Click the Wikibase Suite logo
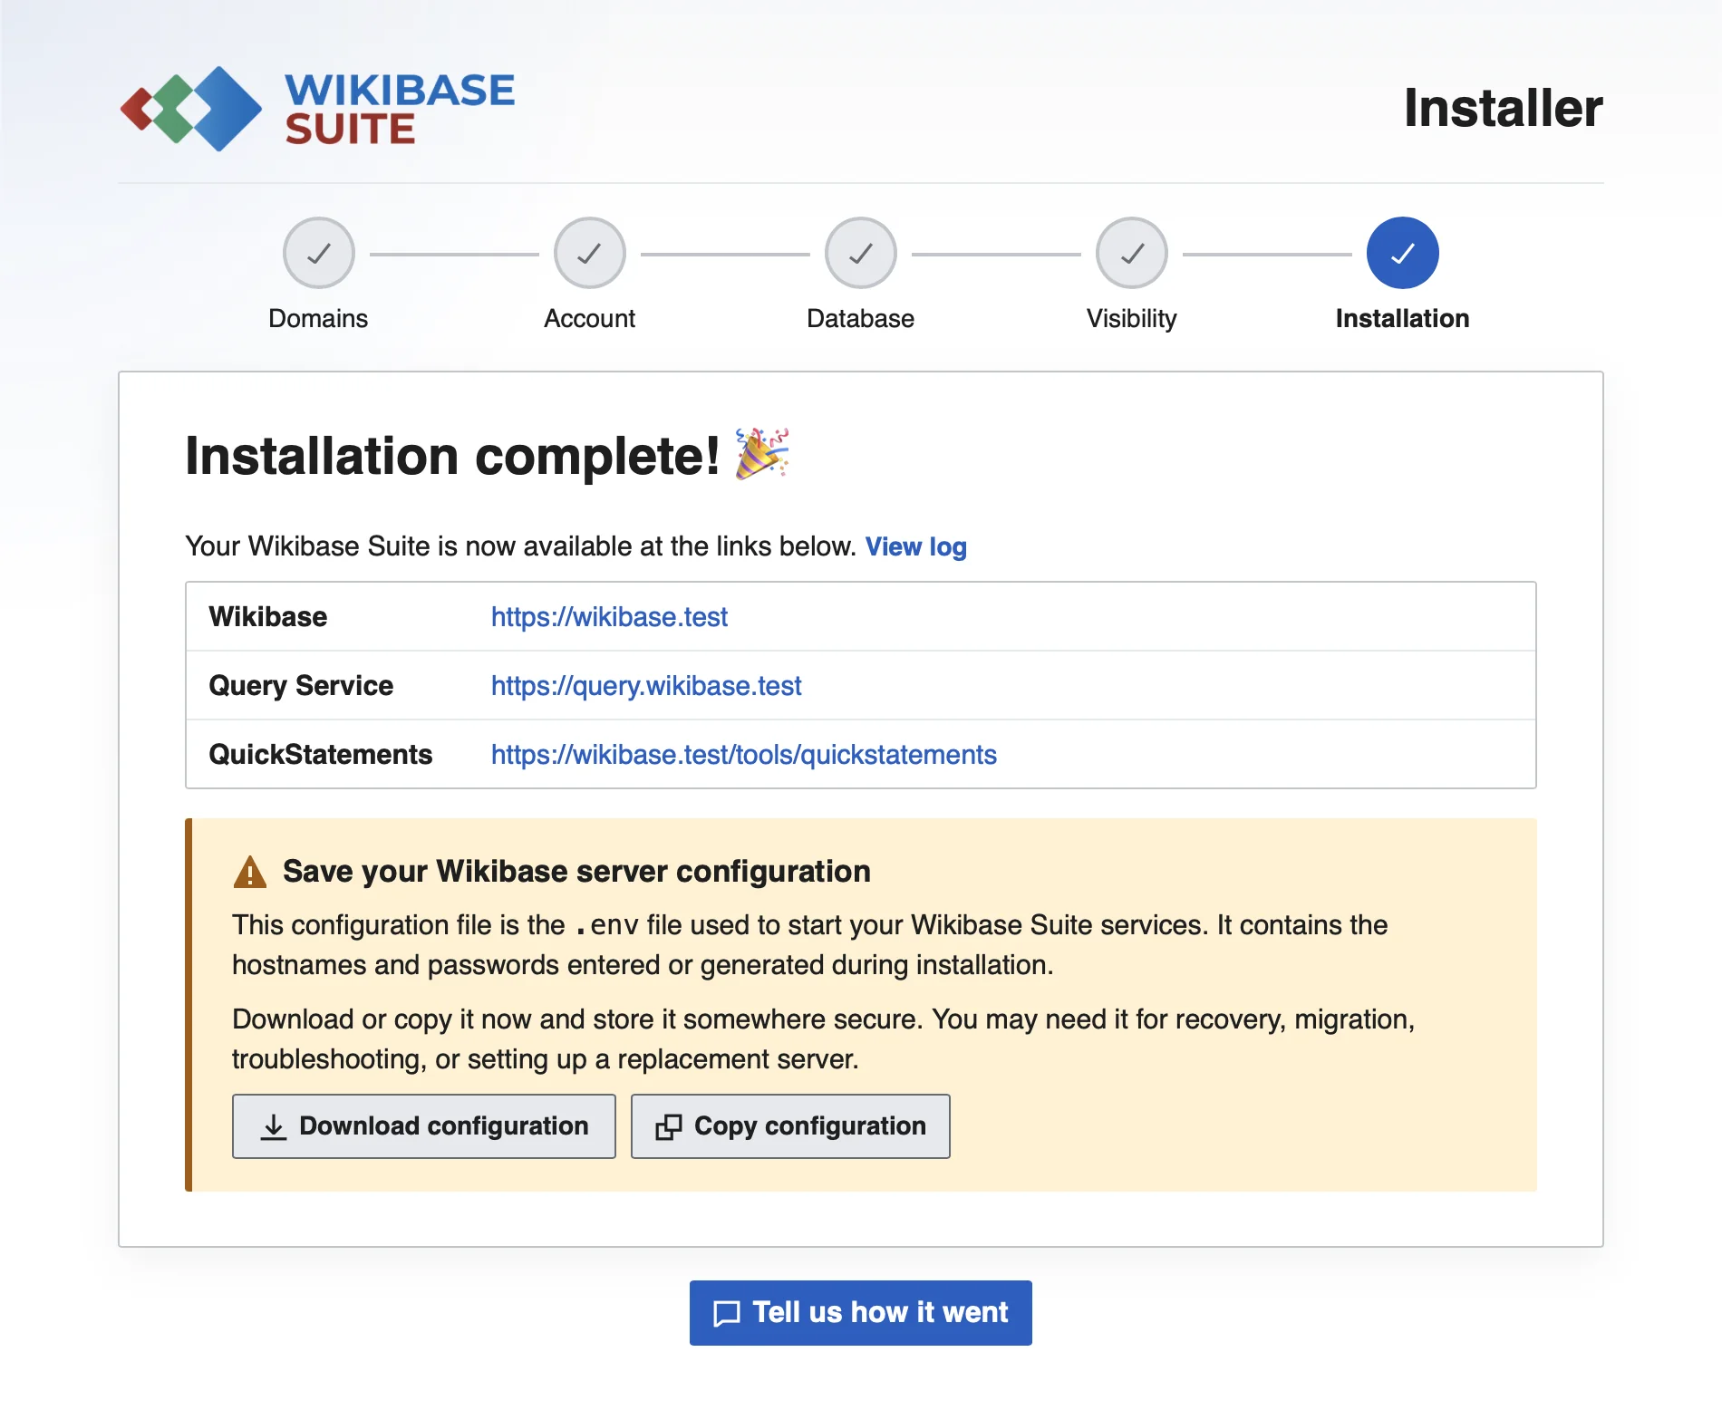The image size is (1722, 1410). tap(317, 109)
